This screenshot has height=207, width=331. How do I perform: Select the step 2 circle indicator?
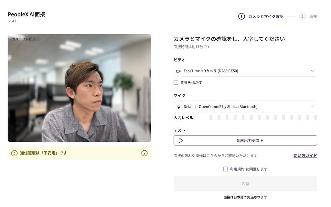[x=302, y=16]
